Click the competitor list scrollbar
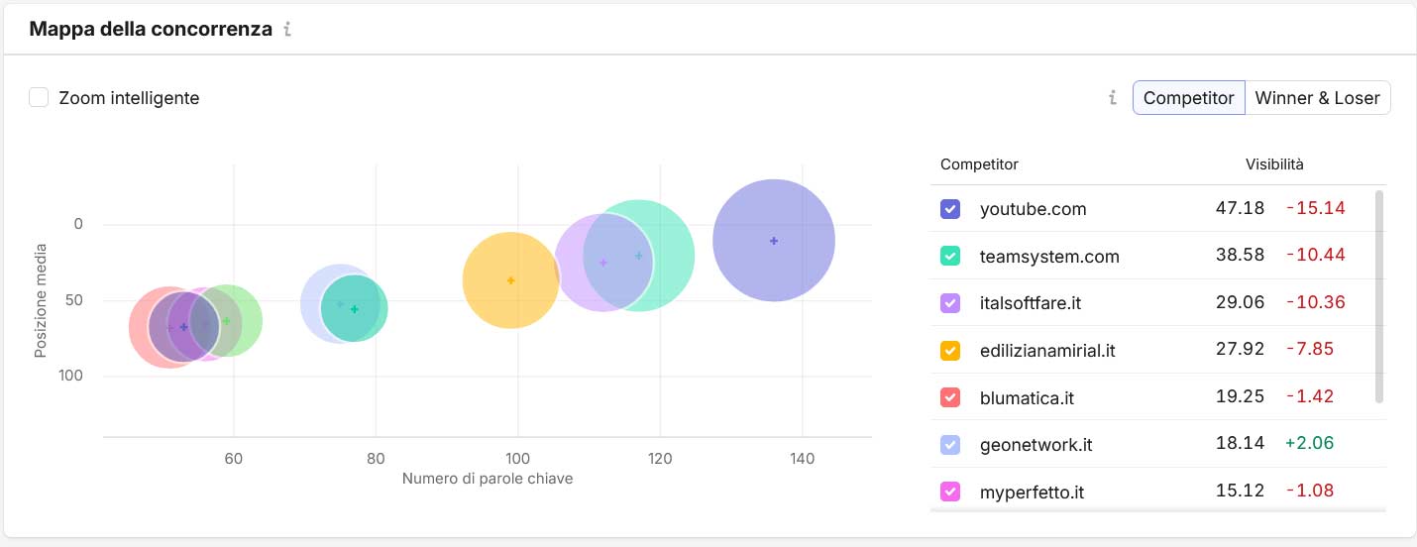This screenshot has height=547, width=1417. coord(1379,297)
